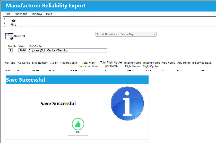Click the In-Service Days column header

point(202,63)
